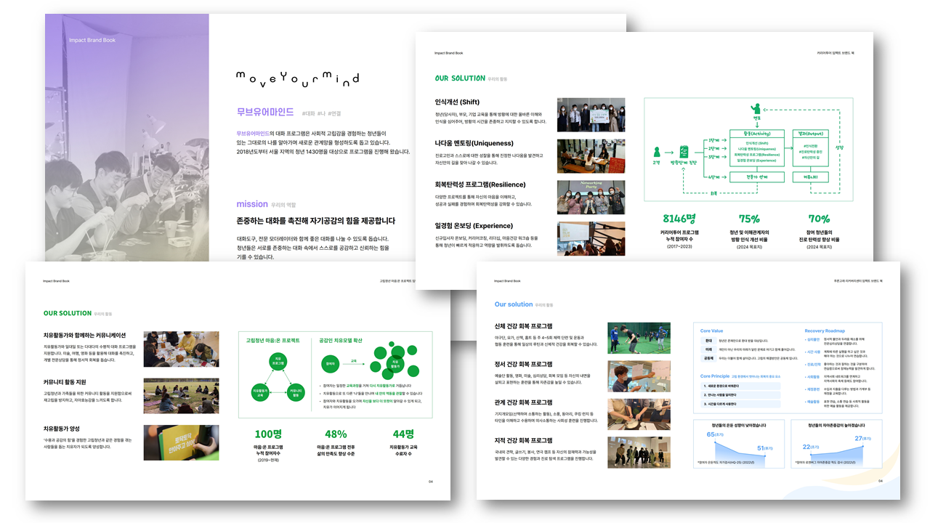Click the 공감인 치유모델 확산 heading

pos(339,340)
